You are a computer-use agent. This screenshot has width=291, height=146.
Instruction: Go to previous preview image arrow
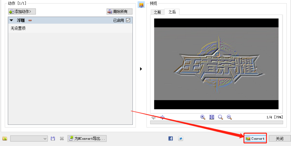pos(154,117)
